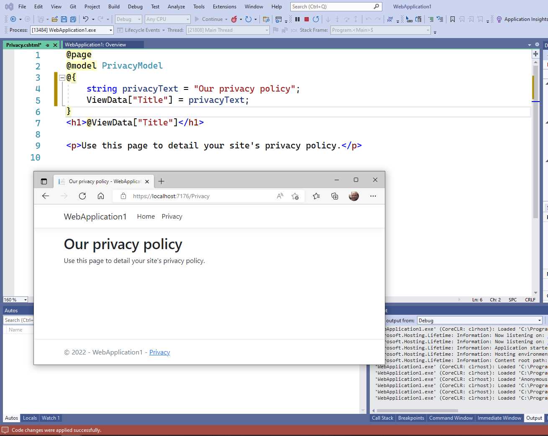548x436 pixels.
Task: Open the Breakpoints tab
Action: tap(411, 418)
